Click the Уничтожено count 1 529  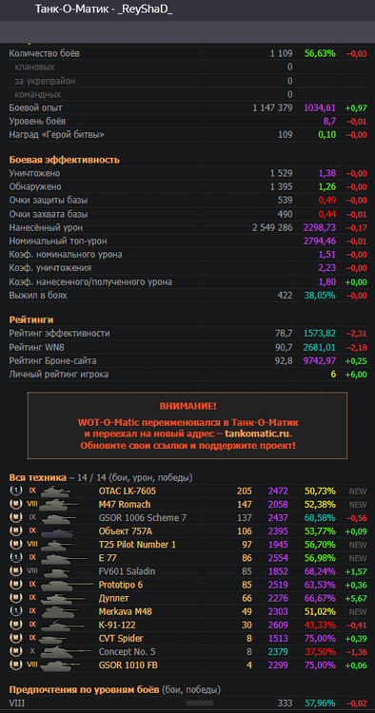tap(282, 173)
